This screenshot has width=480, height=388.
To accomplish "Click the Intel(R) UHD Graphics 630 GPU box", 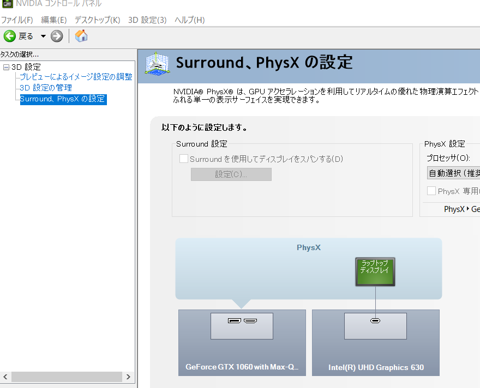I will [x=376, y=343].
